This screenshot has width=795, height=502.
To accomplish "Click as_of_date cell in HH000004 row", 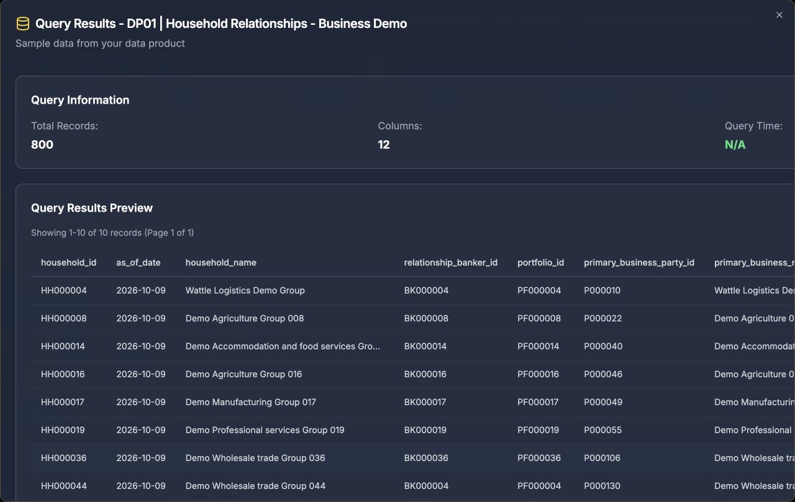I will 141,290.
